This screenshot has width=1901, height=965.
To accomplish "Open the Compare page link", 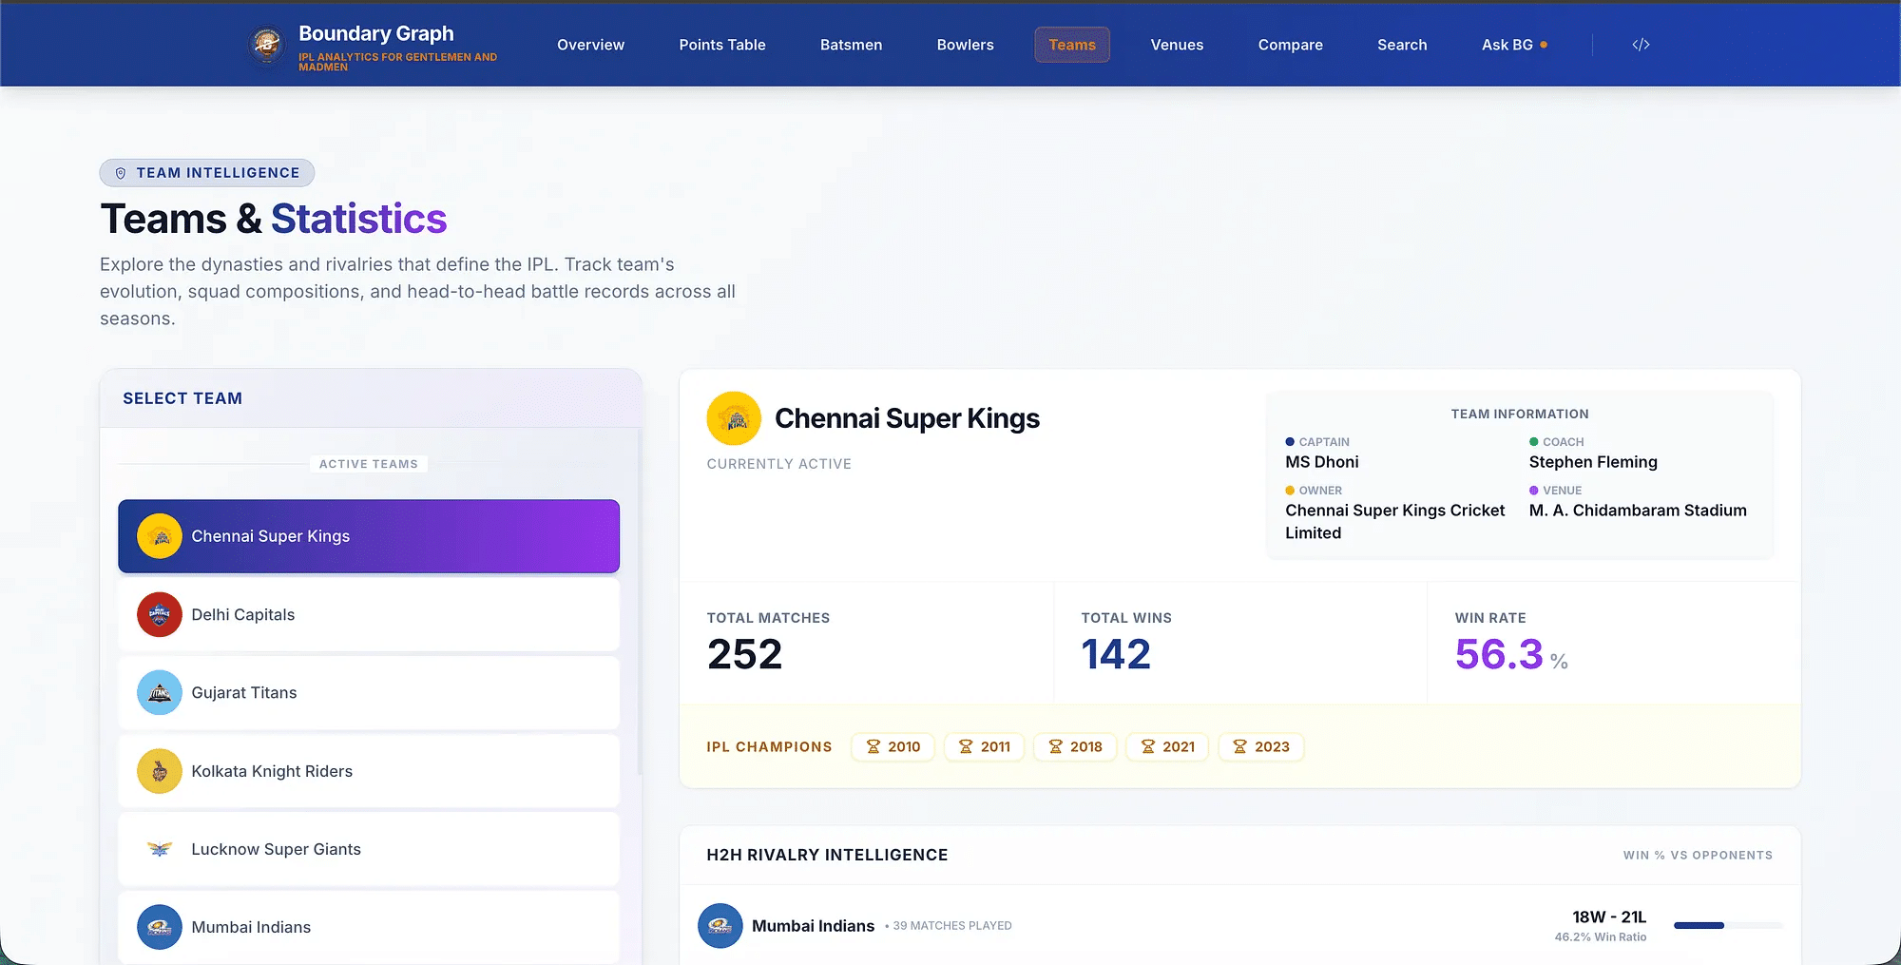I will point(1290,45).
